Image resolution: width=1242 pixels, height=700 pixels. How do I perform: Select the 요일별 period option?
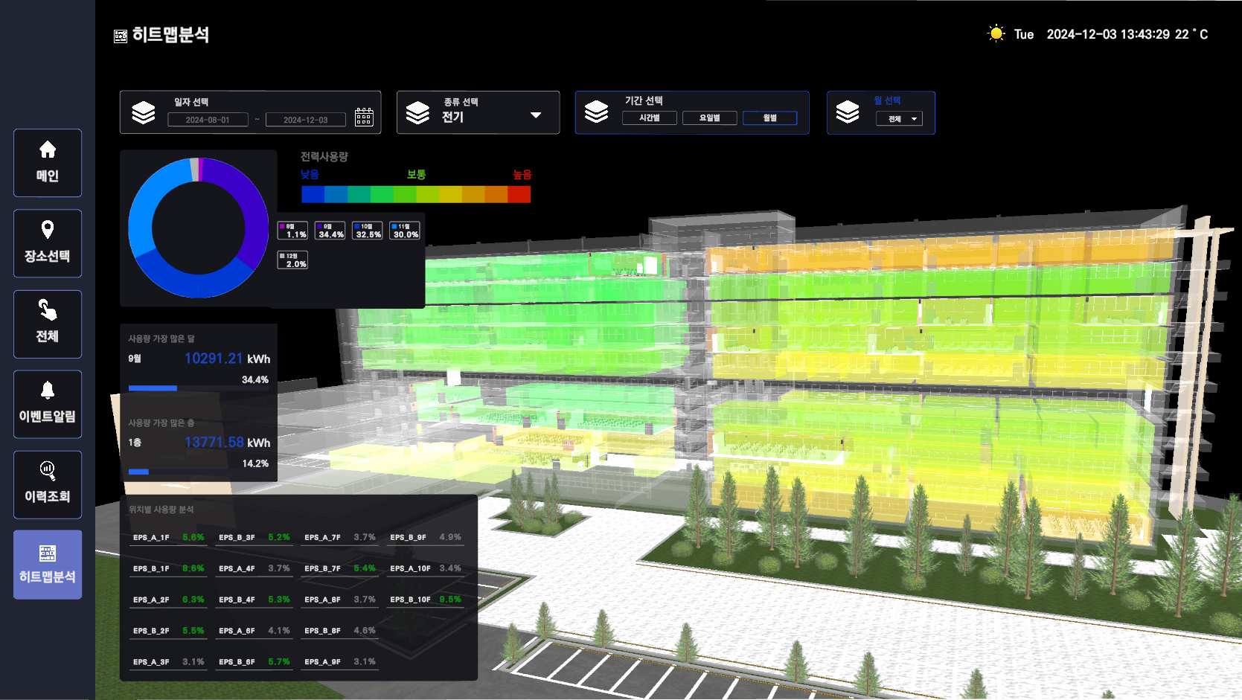click(710, 118)
